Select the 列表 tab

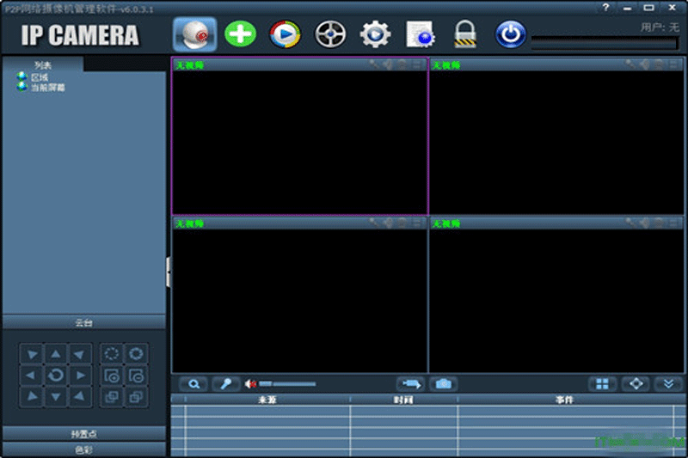pos(43,64)
